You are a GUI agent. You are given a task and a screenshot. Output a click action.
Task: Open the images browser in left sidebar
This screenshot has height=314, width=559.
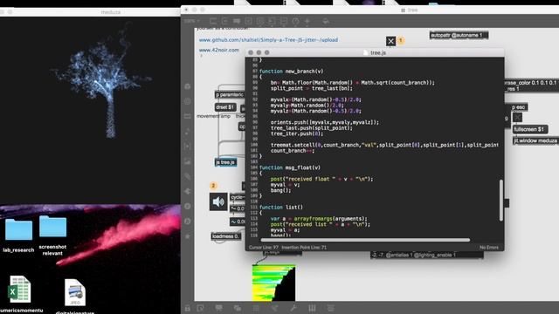click(x=188, y=161)
